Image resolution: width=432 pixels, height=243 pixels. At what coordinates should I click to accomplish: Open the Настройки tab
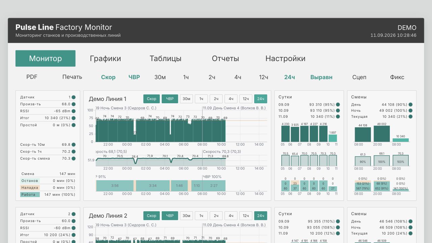coord(286,58)
